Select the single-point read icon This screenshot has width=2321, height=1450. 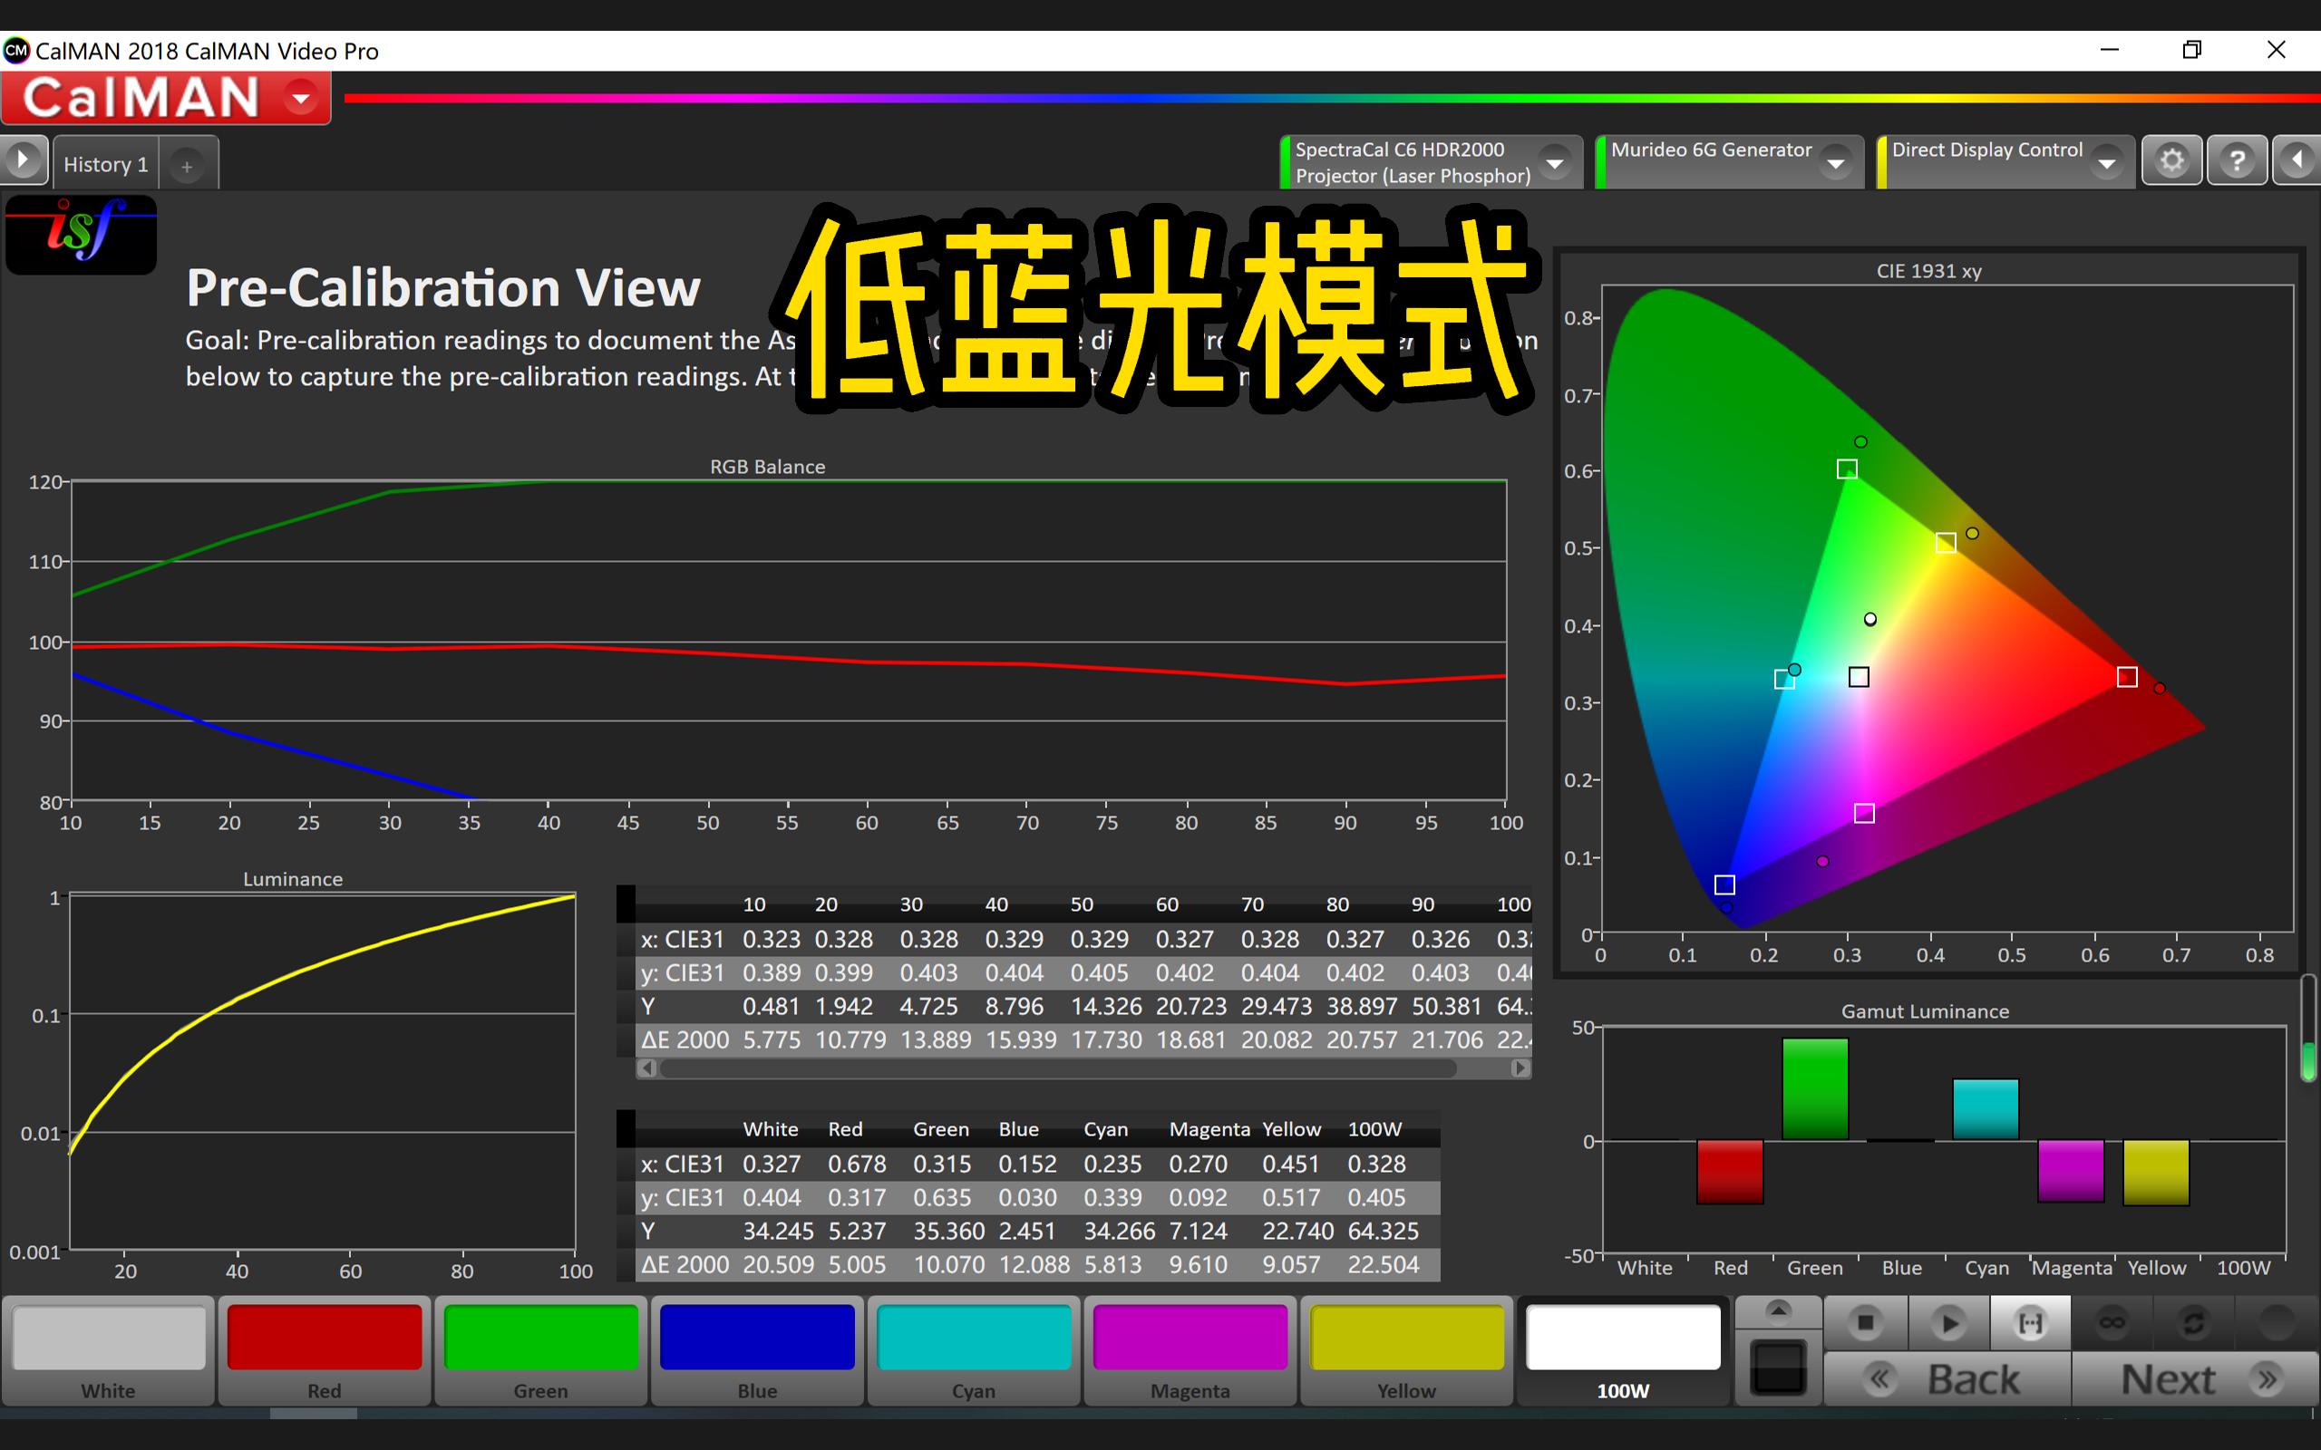click(x=2030, y=1324)
